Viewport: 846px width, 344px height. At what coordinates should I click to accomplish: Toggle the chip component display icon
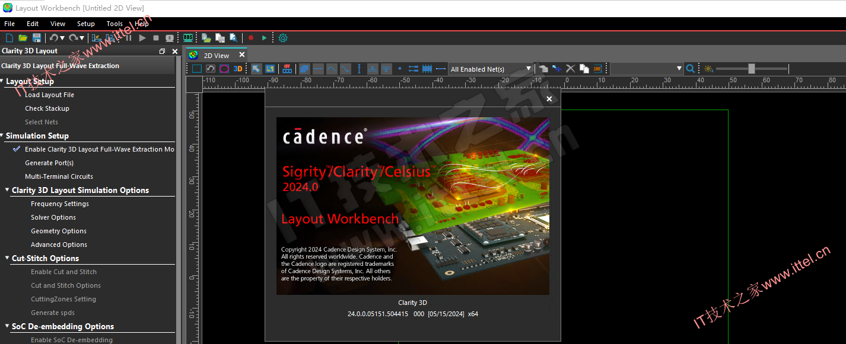pos(427,69)
